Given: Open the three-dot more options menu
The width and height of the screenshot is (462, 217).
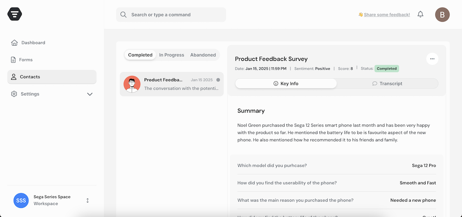Looking at the screenshot, I should coord(432,59).
